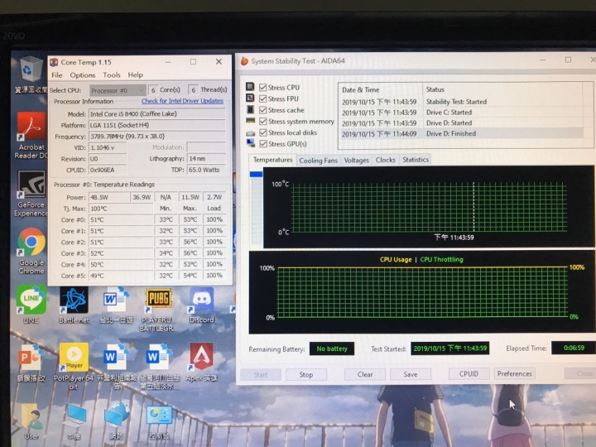Image resolution: width=596 pixels, height=447 pixels.
Task: Click the Core Temp title bar icon
Action: tap(54, 62)
